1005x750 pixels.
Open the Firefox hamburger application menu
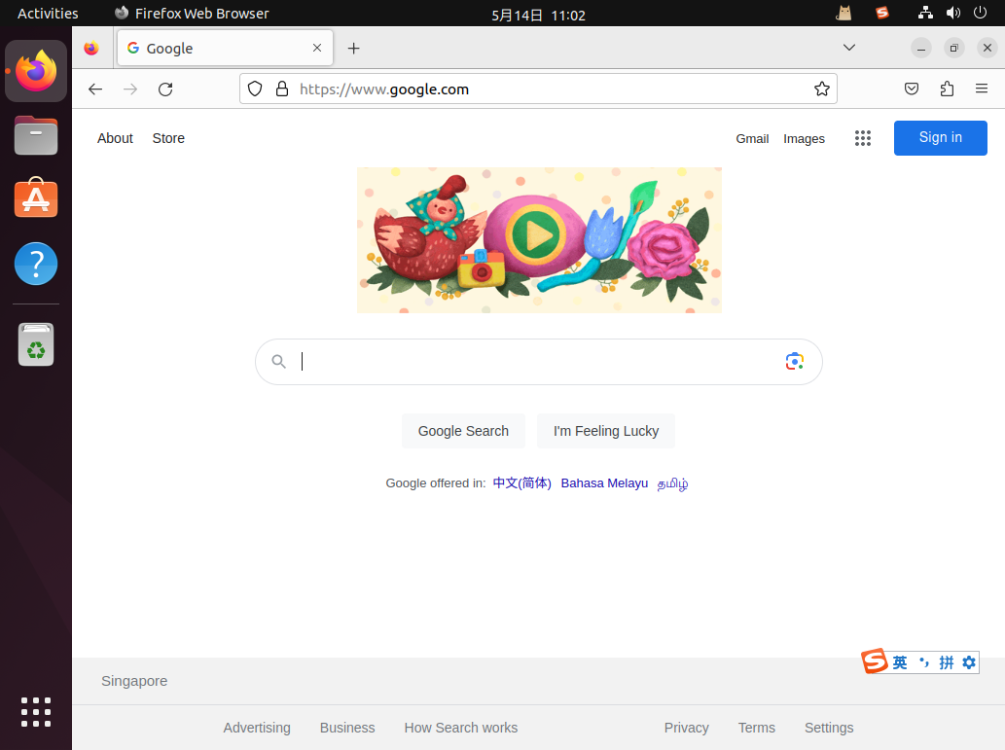[x=982, y=89]
